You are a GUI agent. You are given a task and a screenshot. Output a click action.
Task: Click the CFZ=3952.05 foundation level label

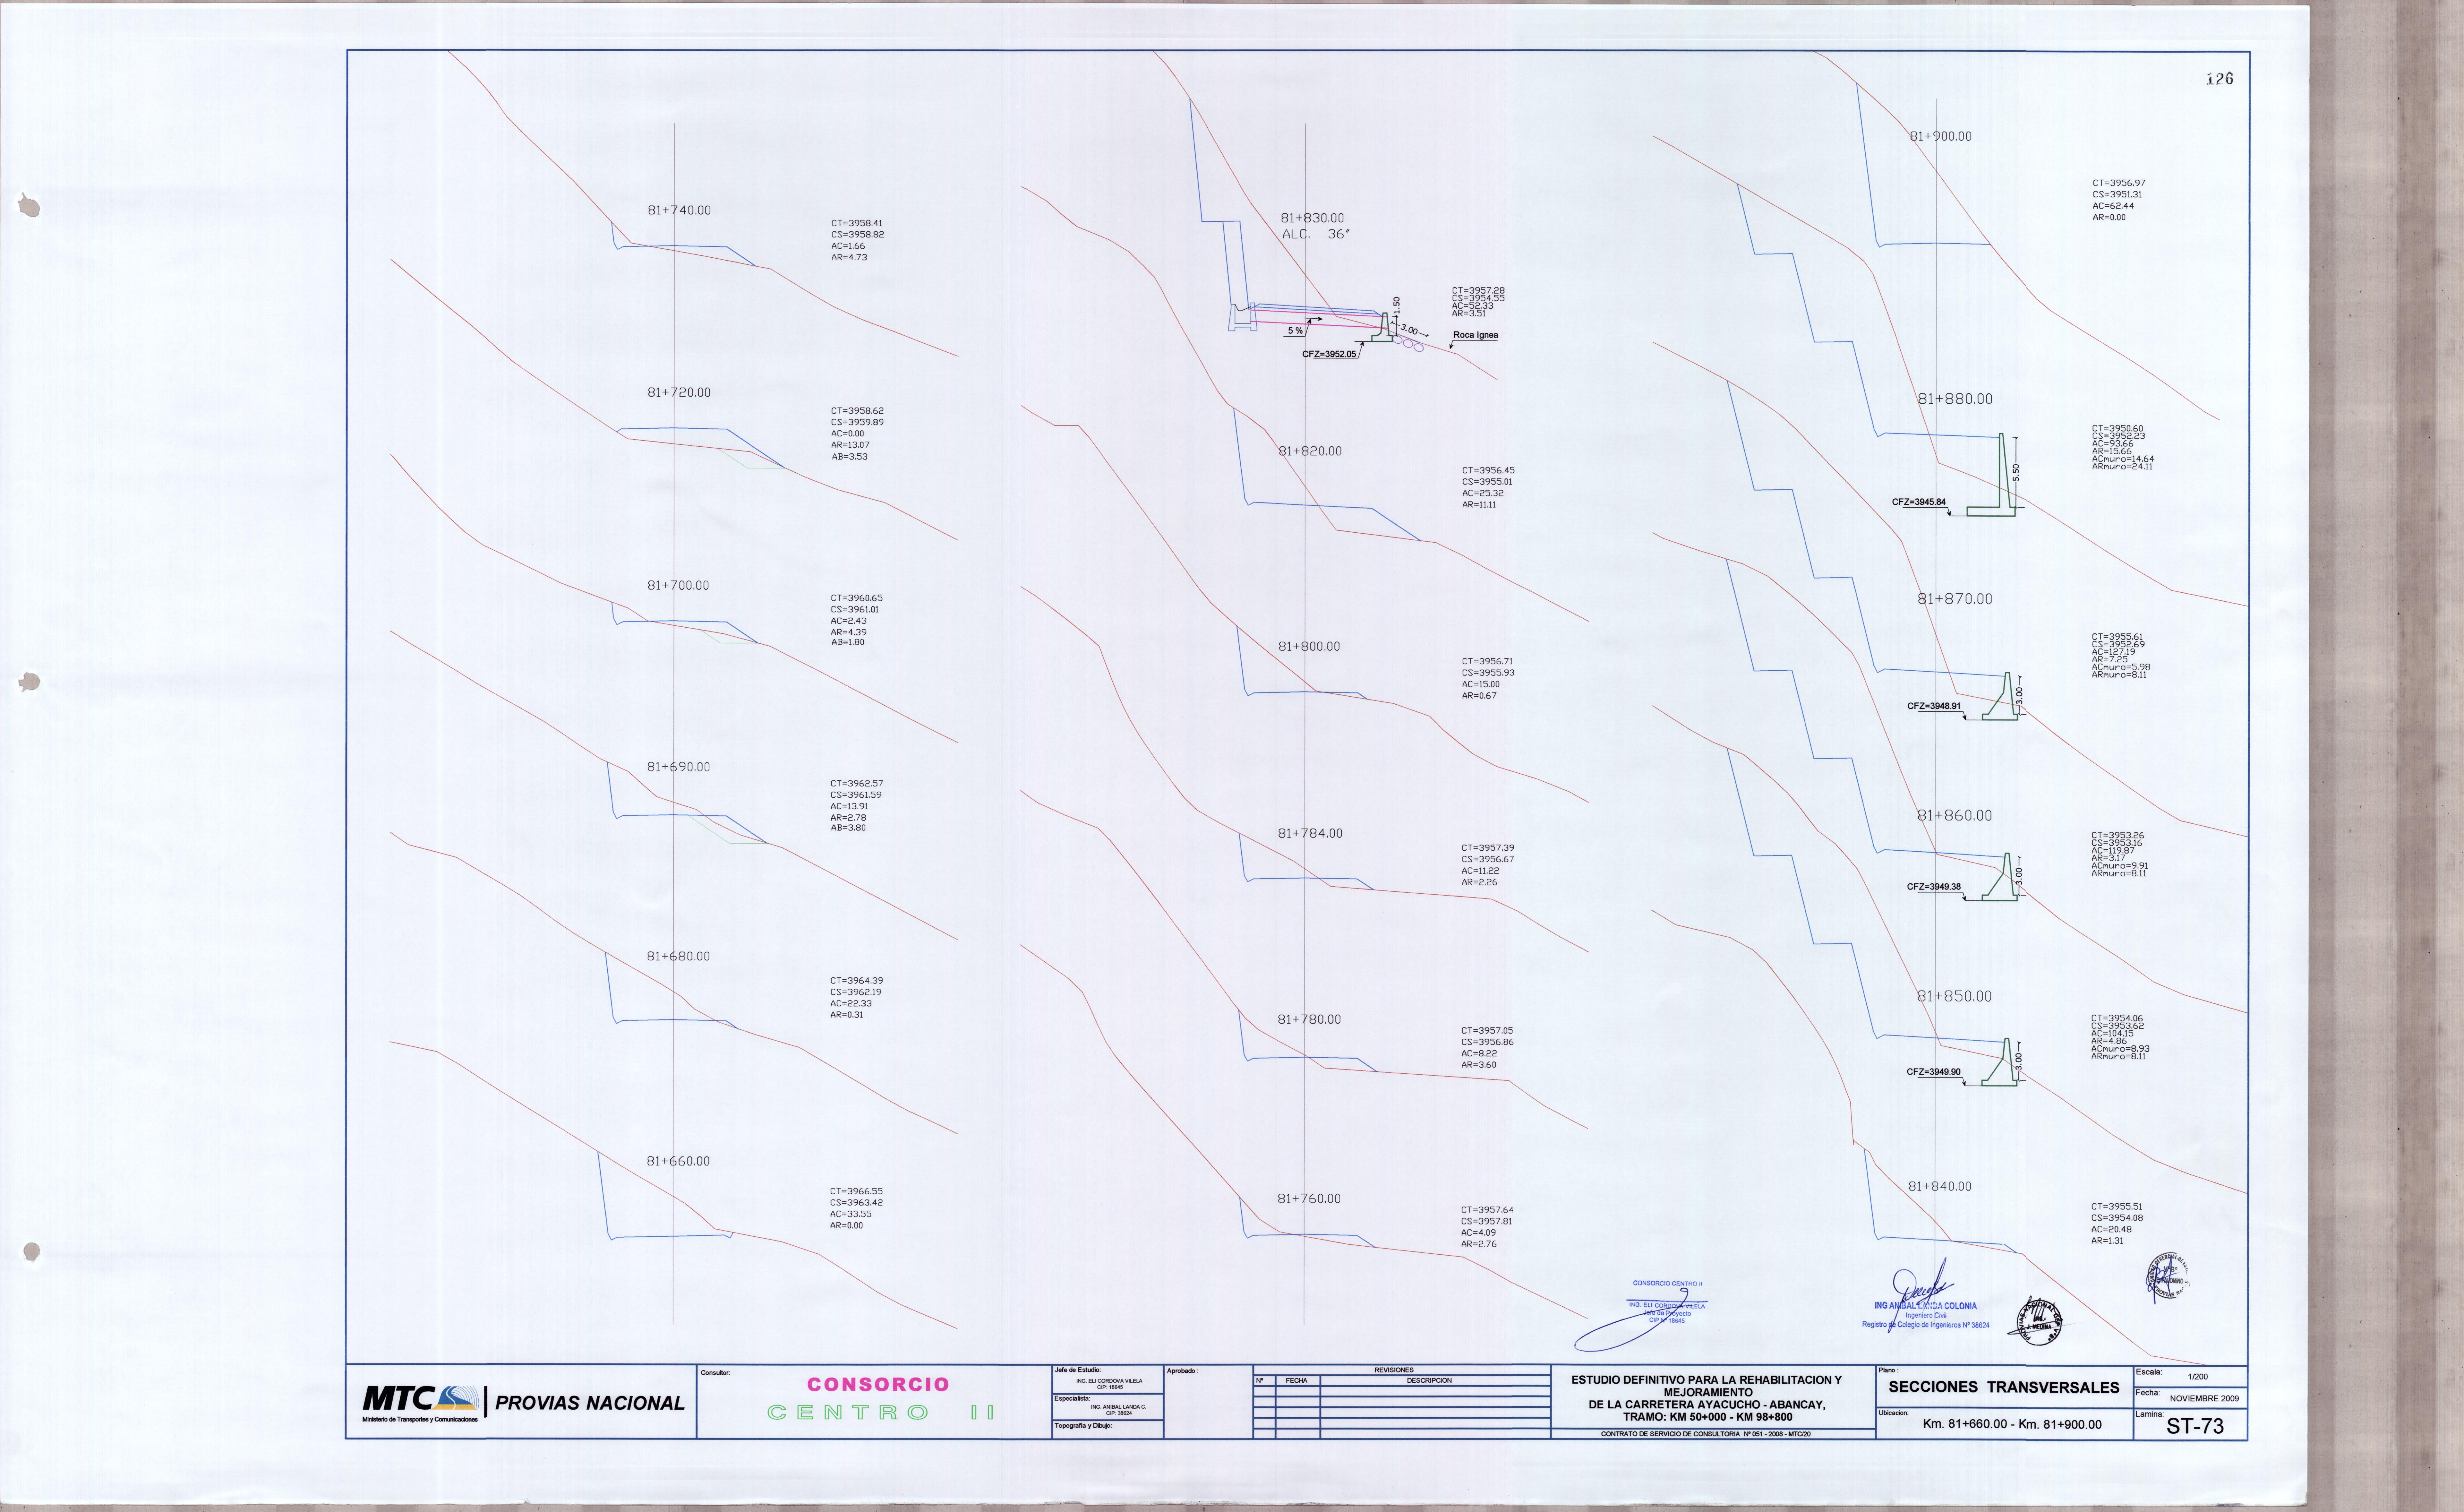[1329, 354]
